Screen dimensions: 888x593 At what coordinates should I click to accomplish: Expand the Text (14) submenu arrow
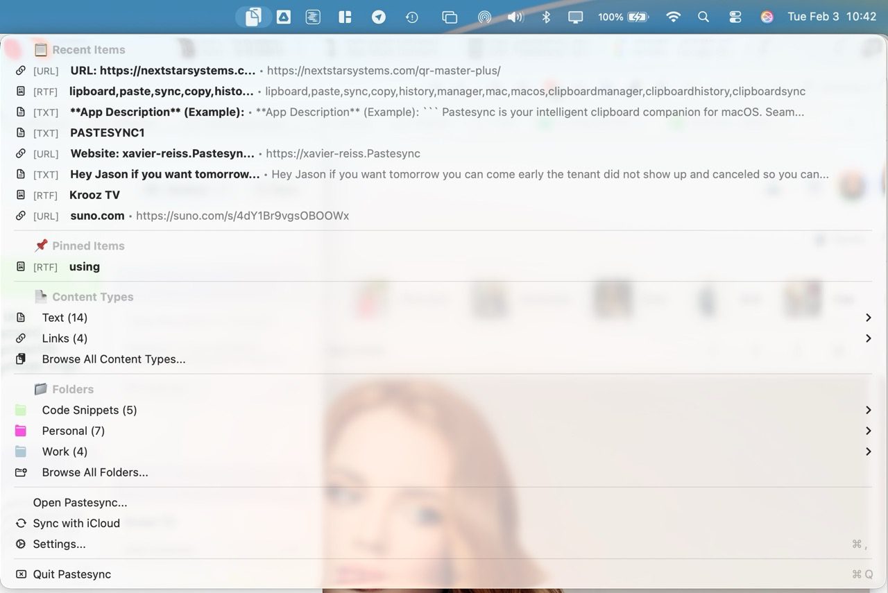pos(868,318)
